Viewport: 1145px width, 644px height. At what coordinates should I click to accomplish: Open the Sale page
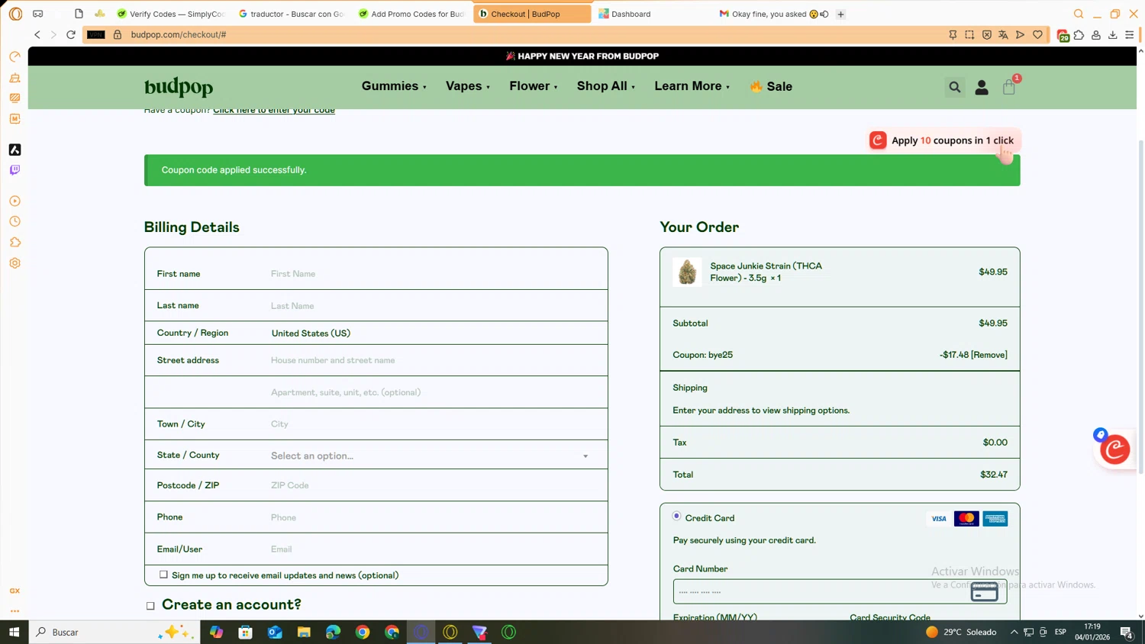pyautogui.click(x=771, y=86)
